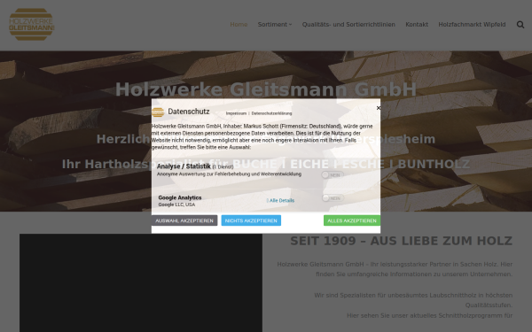Click the Holzwerke Gleitsmann logo in header

pos(31,25)
